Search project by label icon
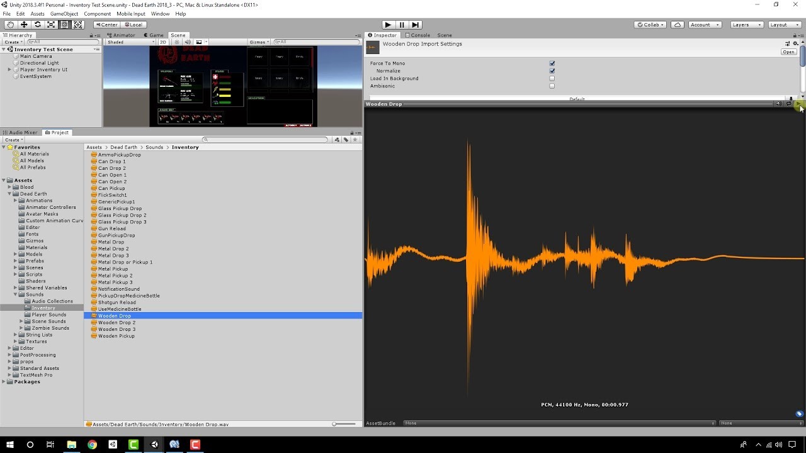The height and width of the screenshot is (453, 806). (346, 140)
